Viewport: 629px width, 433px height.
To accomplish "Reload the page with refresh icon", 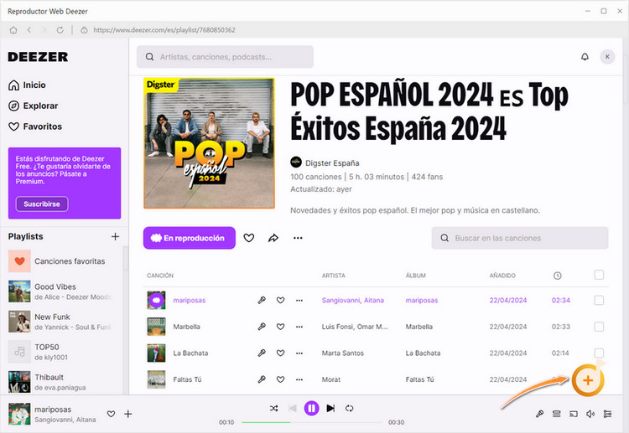I will tap(60, 30).
